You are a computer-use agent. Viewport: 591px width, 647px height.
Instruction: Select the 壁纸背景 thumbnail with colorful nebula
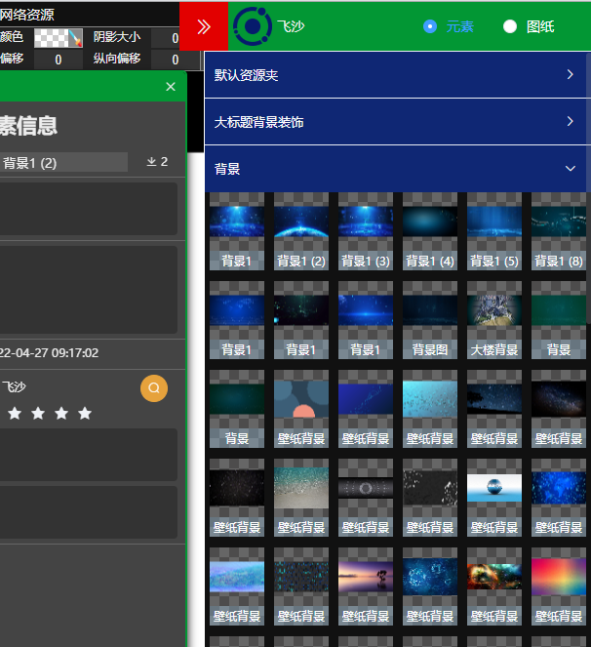(494, 586)
